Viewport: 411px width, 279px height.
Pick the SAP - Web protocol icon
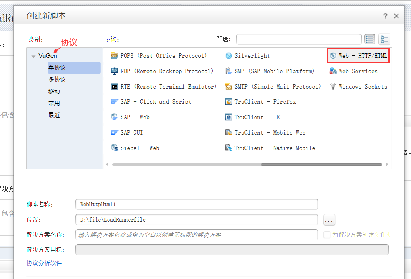(114, 117)
